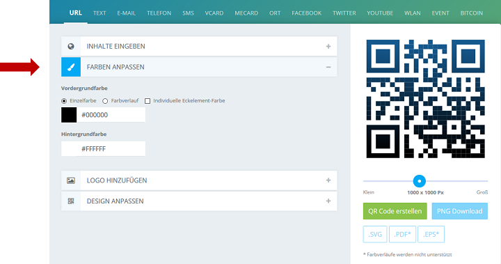Open the FACEBOOK tab
501x264 pixels.
point(306,13)
